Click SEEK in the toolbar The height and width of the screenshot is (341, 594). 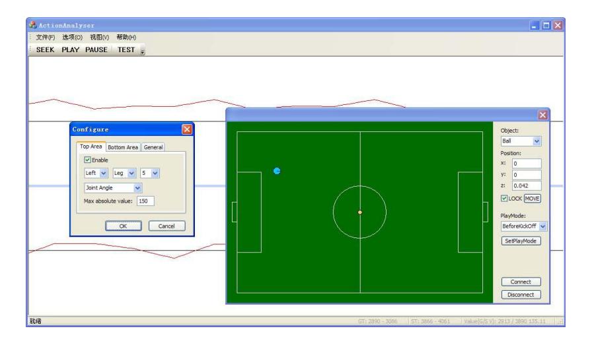(45, 50)
